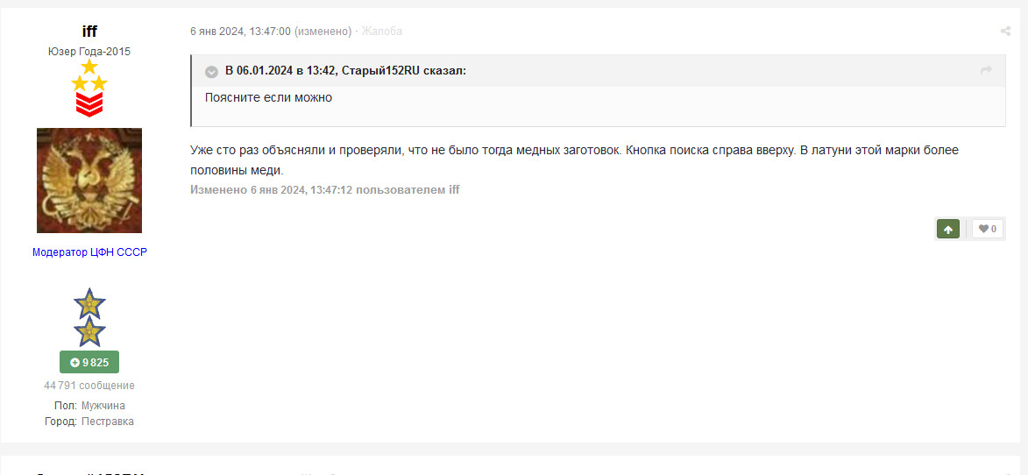Open the double-headed eagle avatar
Viewport: 1028px width, 475px height.
pos(89,181)
